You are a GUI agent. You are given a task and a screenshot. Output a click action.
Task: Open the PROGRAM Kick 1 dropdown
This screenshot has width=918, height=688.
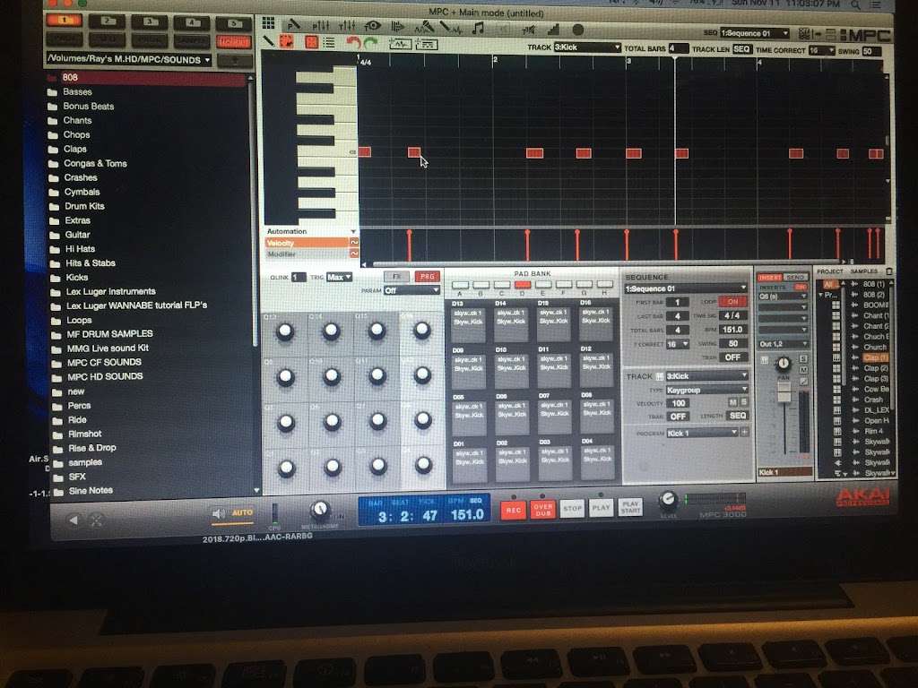click(x=701, y=433)
